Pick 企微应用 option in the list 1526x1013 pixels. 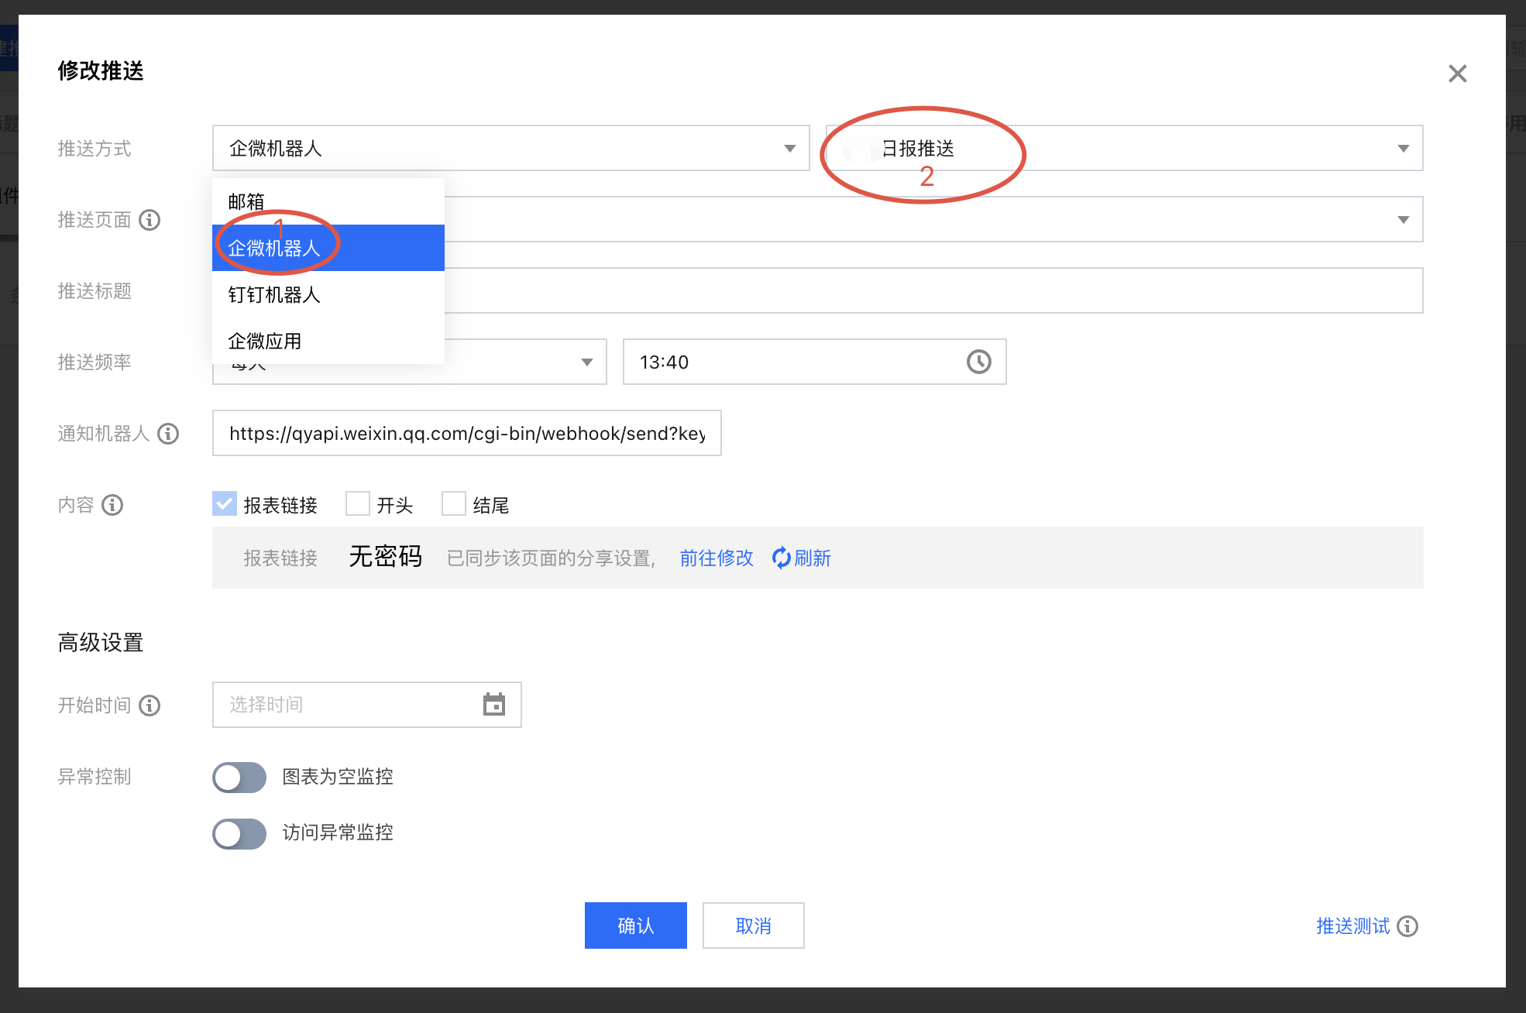(x=265, y=342)
